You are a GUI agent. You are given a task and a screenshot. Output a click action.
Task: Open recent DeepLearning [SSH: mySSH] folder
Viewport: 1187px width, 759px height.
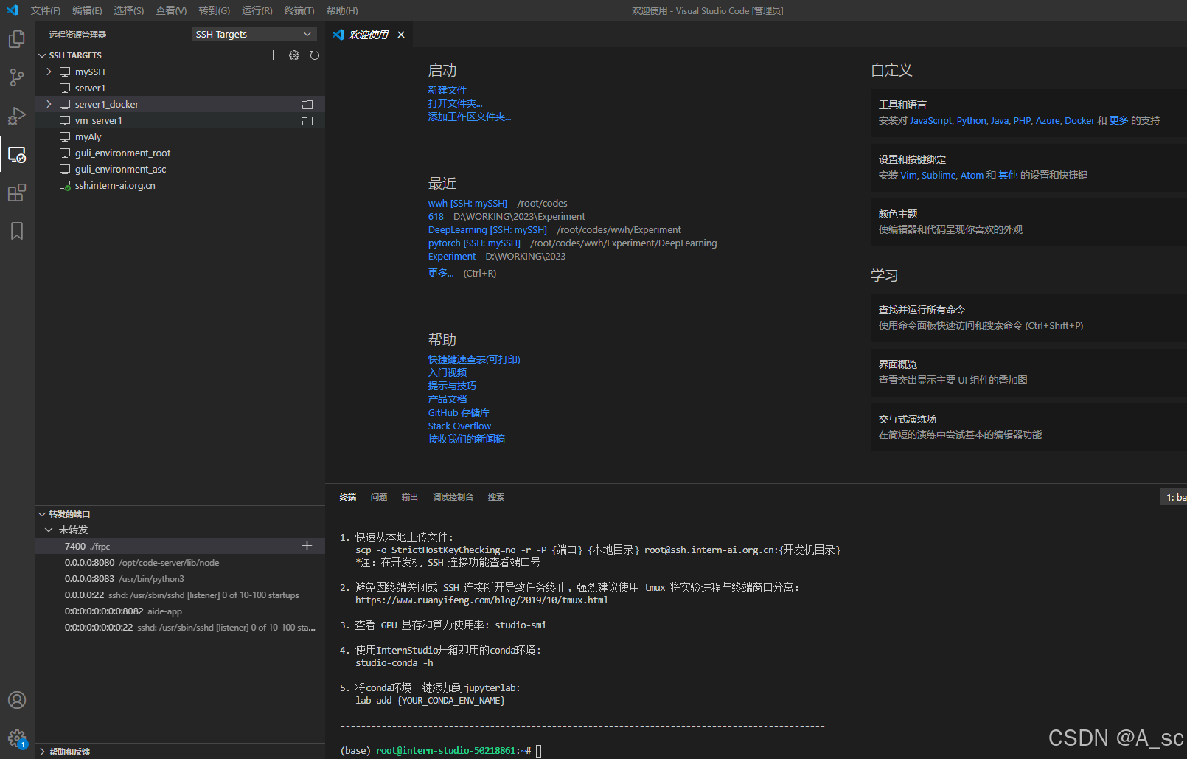(x=487, y=230)
